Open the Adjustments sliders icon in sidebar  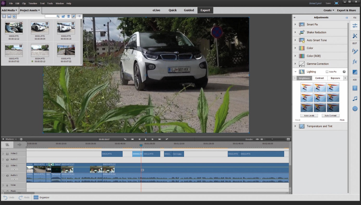point(355,26)
